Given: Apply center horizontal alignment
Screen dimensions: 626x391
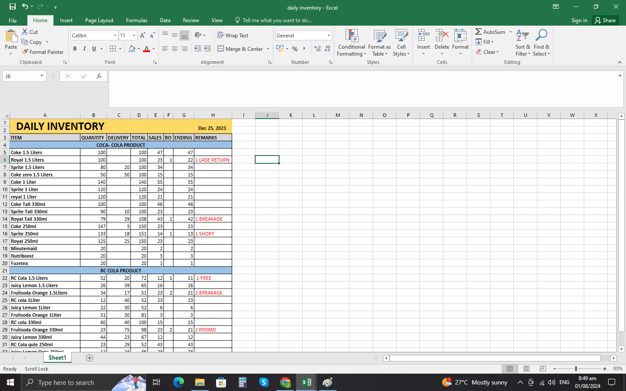Looking at the screenshot, I should [x=175, y=49].
